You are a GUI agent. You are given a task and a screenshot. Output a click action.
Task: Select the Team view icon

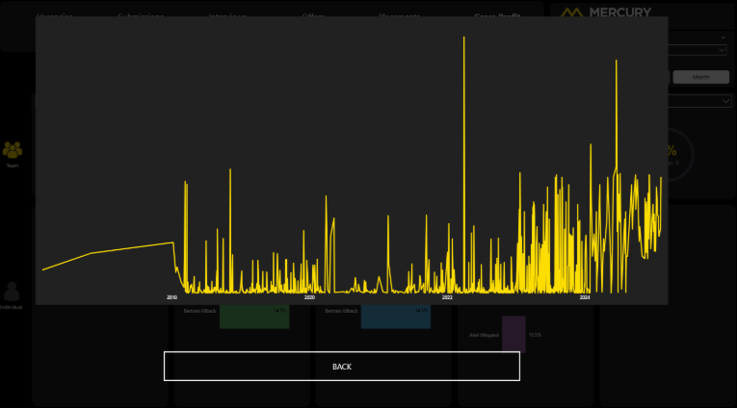[x=13, y=150]
